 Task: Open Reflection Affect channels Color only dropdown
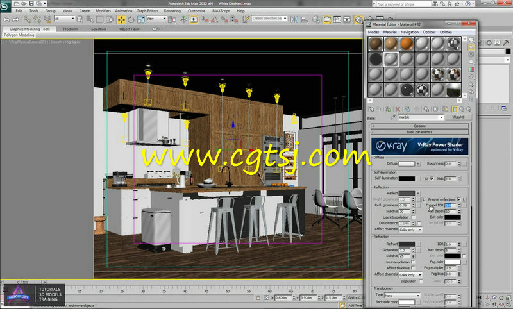click(410, 230)
